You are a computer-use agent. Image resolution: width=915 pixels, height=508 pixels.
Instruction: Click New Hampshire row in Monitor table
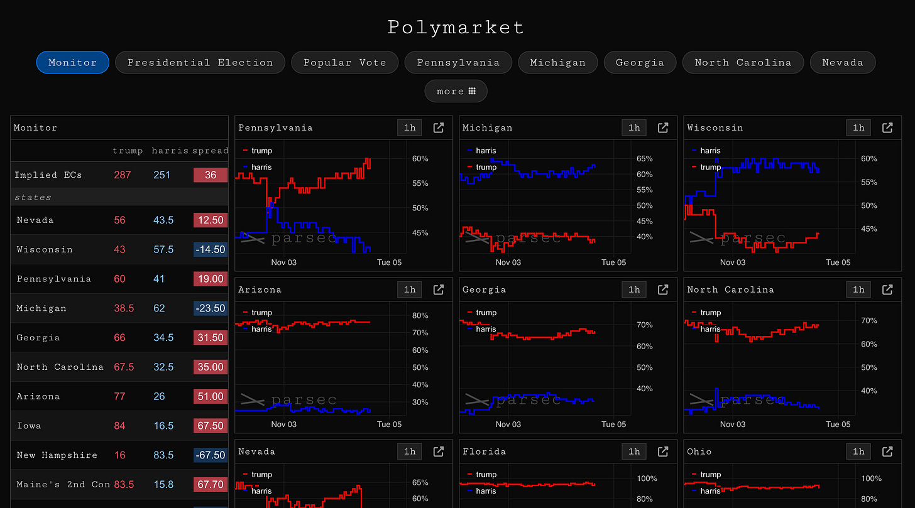(x=119, y=455)
